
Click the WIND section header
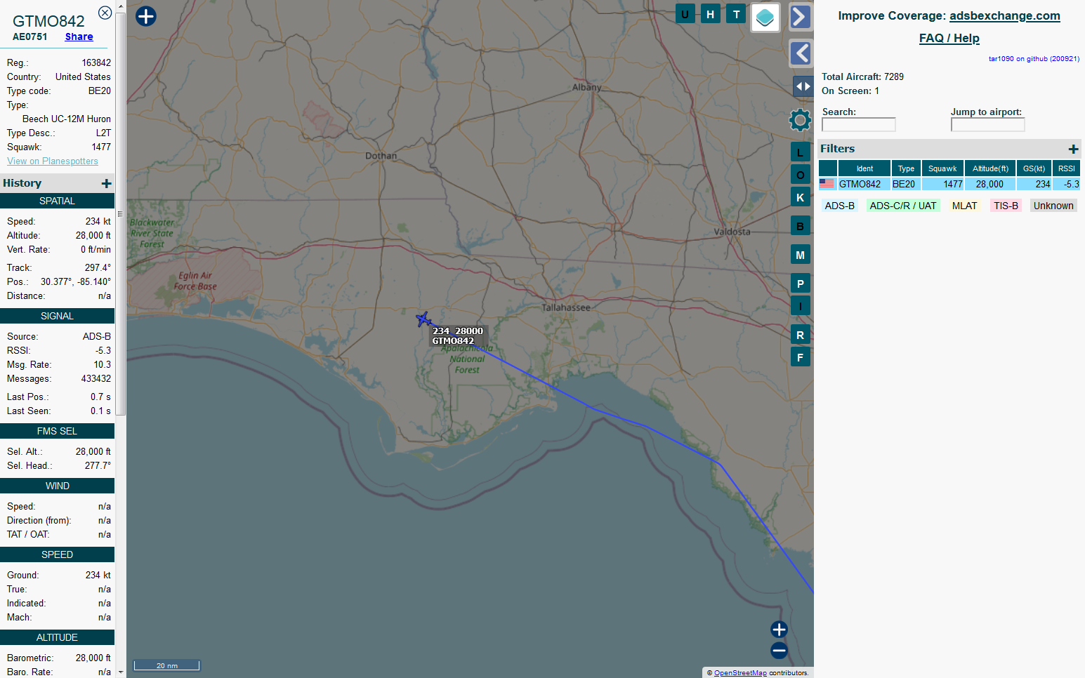57,486
